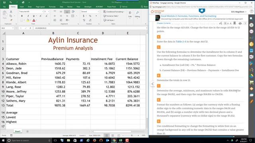
Task: Save the workbook from the quick access toolbar
Action: (x=4, y=2)
